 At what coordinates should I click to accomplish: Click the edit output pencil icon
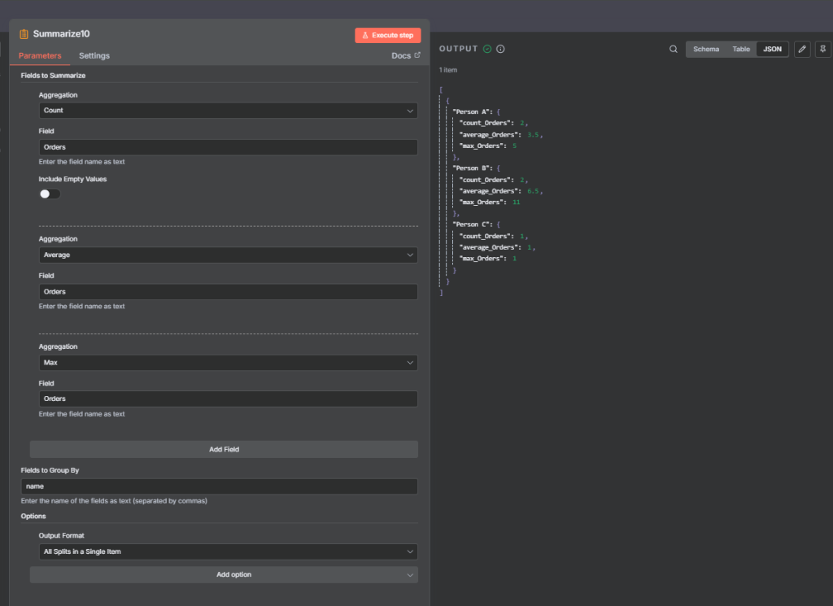point(802,49)
